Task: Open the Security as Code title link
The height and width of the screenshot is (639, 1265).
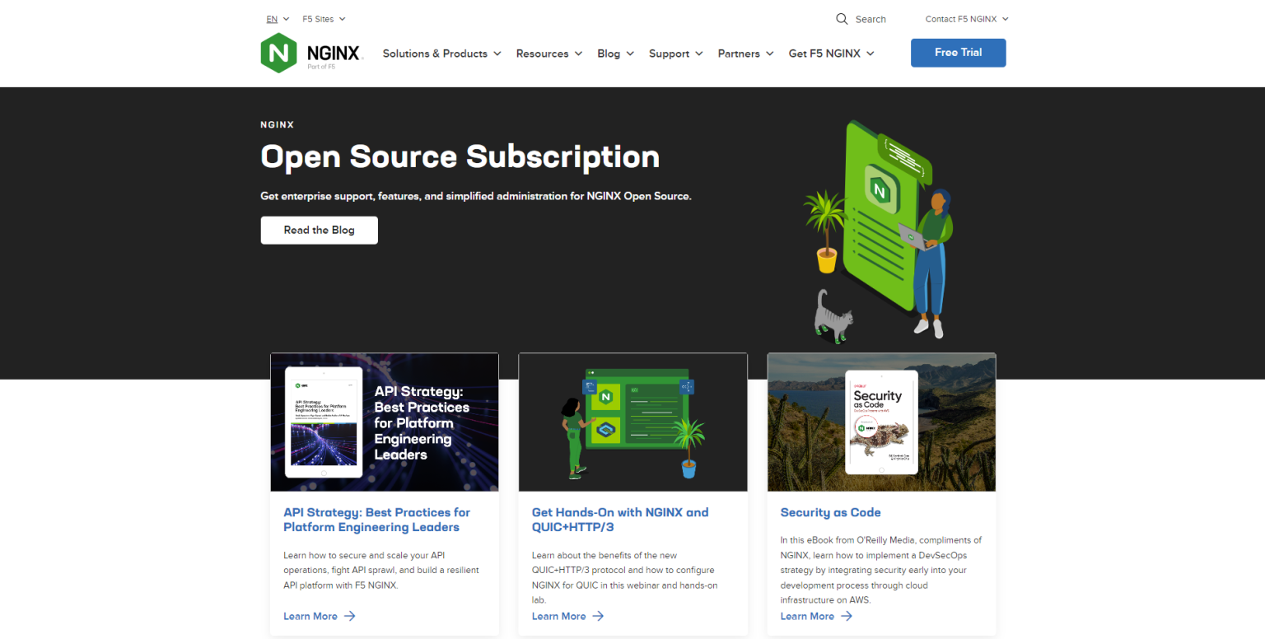Action: [830, 512]
